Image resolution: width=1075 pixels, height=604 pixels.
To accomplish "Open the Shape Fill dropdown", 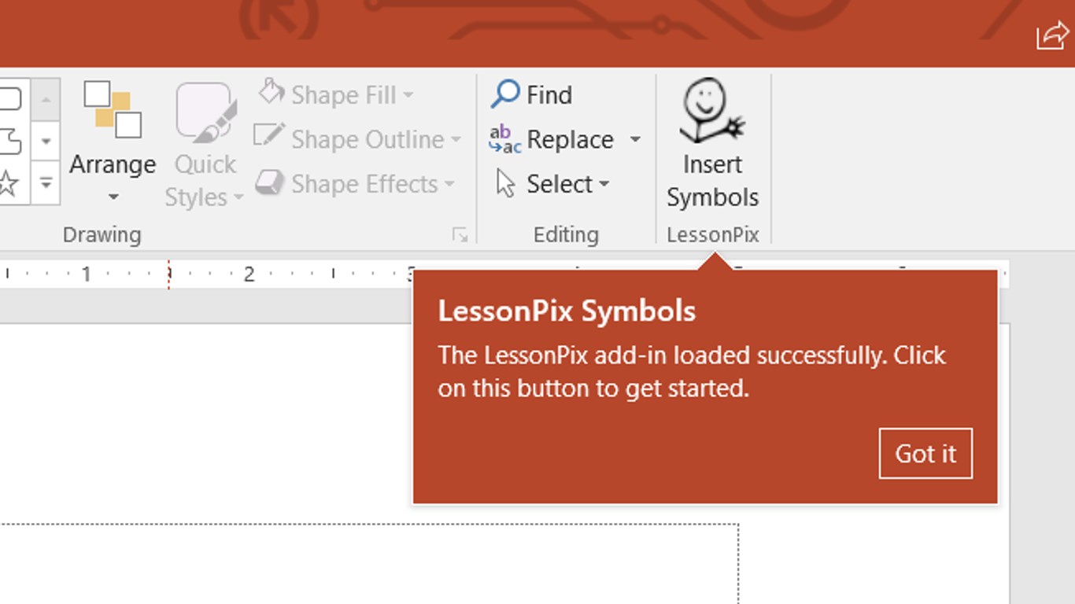I will [335, 94].
